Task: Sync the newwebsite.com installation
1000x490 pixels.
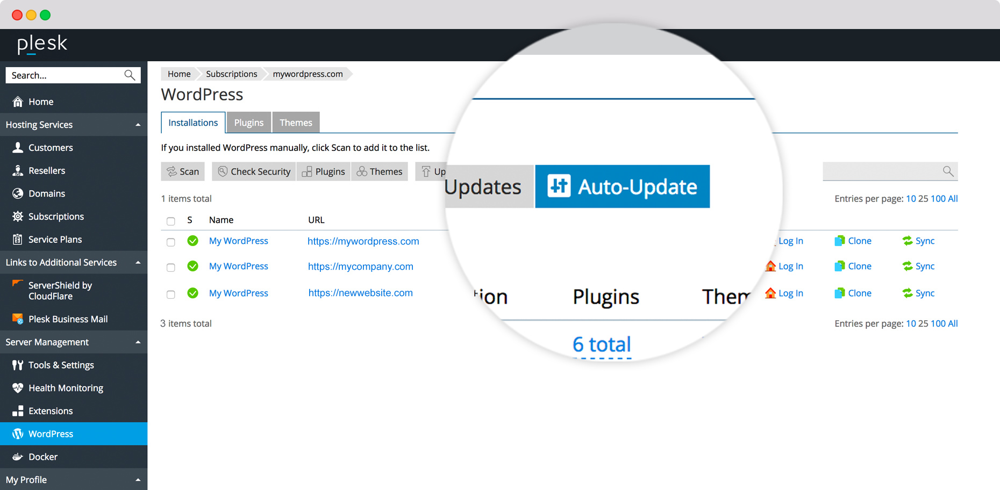Action: coord(918,293)
